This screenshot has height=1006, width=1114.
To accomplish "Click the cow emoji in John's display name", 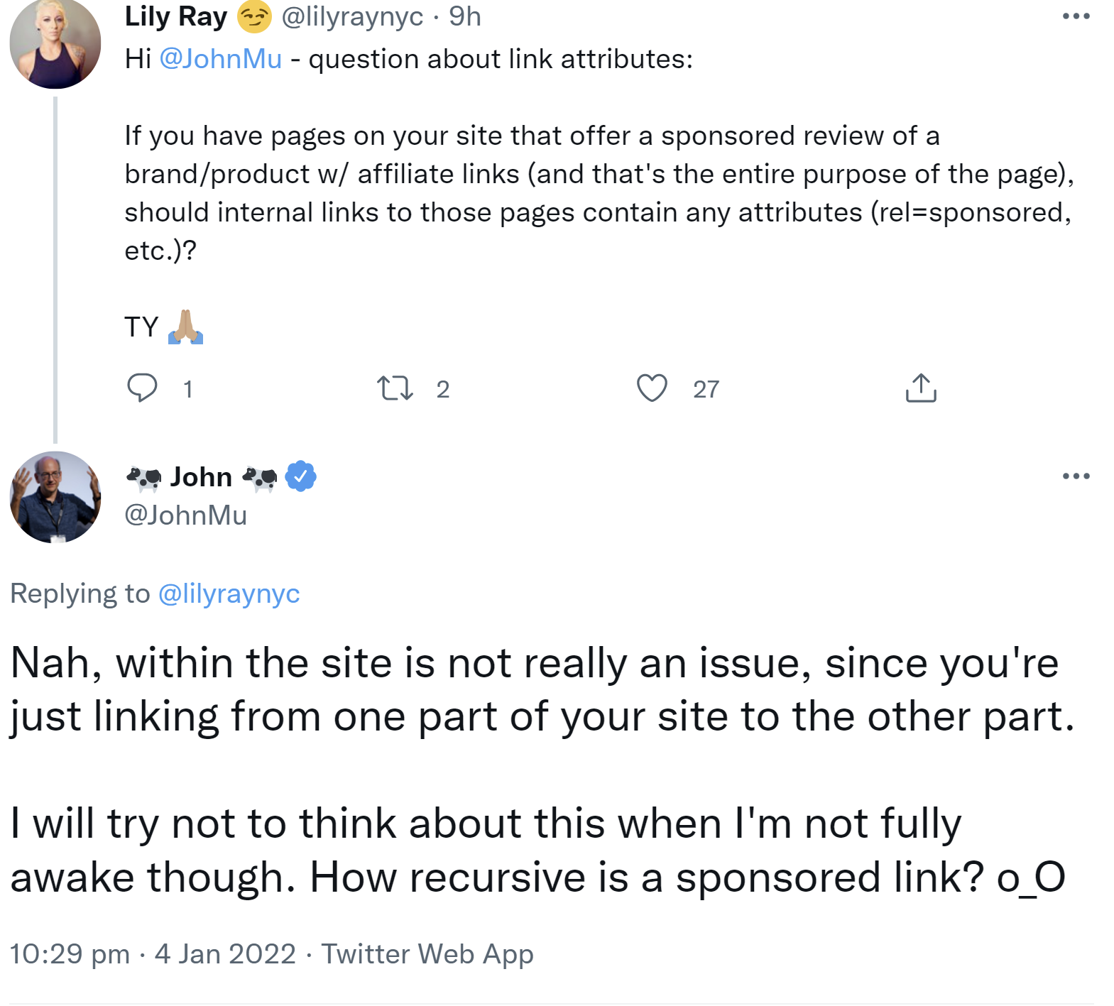I will pos(145,476).
